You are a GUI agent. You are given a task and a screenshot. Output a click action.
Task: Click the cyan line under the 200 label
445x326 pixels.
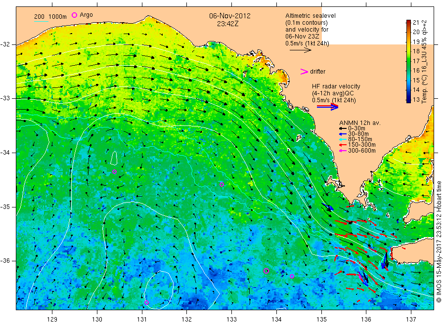coord(41,21)
